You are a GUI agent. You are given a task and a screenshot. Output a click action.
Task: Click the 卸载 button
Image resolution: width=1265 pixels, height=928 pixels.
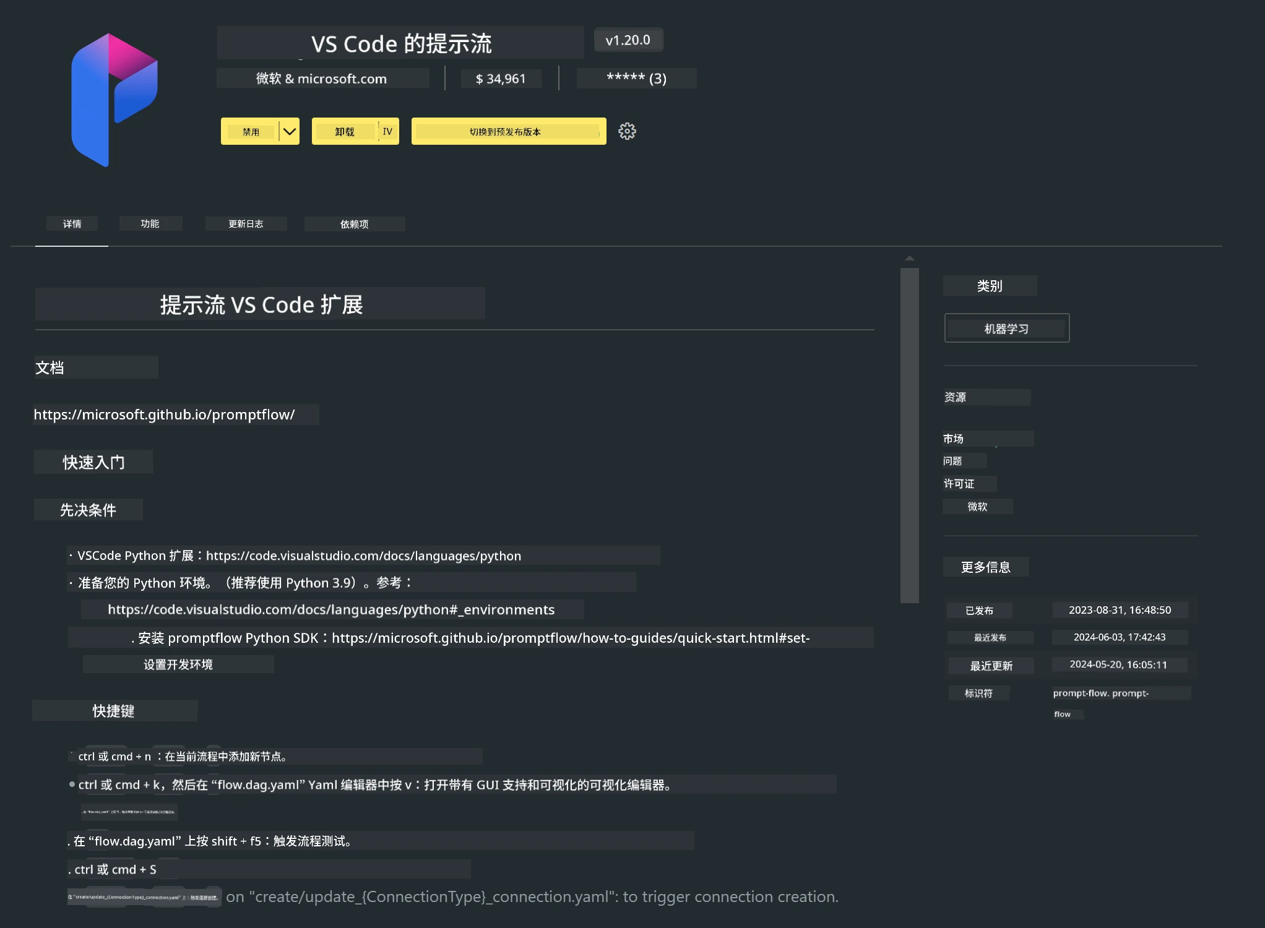tap(345, 131)
